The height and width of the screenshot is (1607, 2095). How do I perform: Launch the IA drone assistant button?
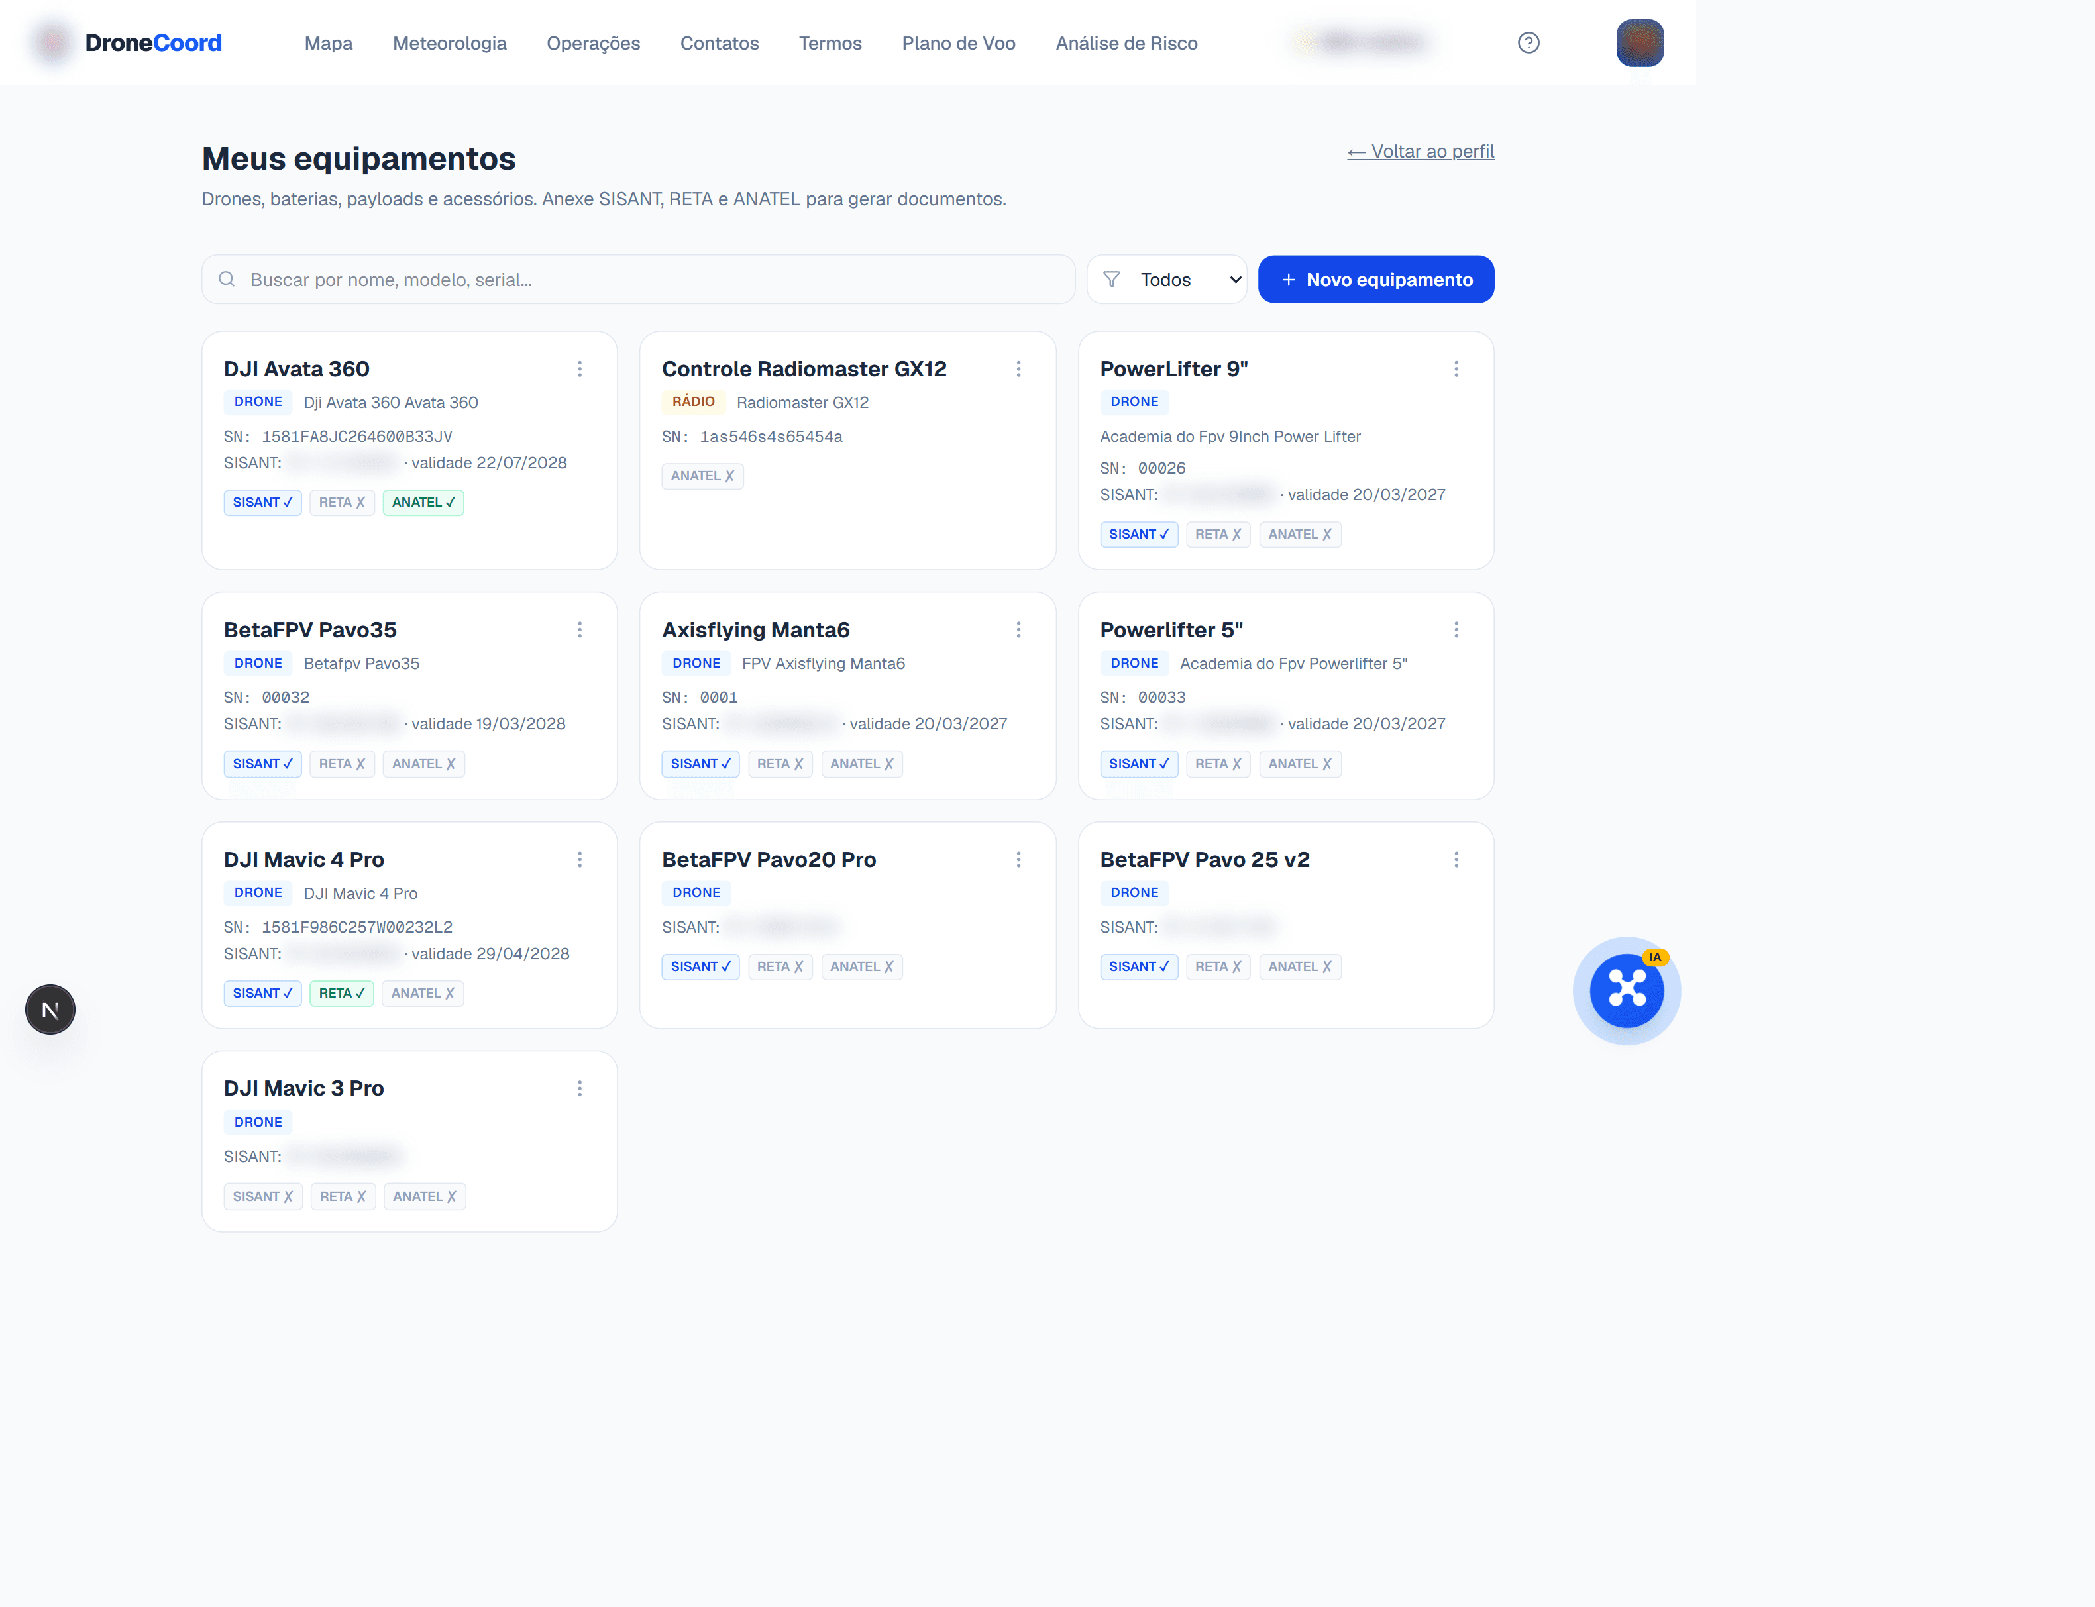1627,990
